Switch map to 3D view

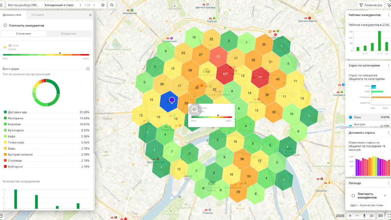pyautogui.click(x=372, y=216)
